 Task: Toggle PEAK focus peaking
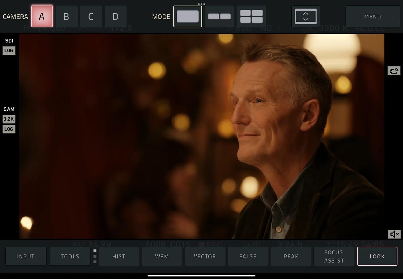click(291, 256)
